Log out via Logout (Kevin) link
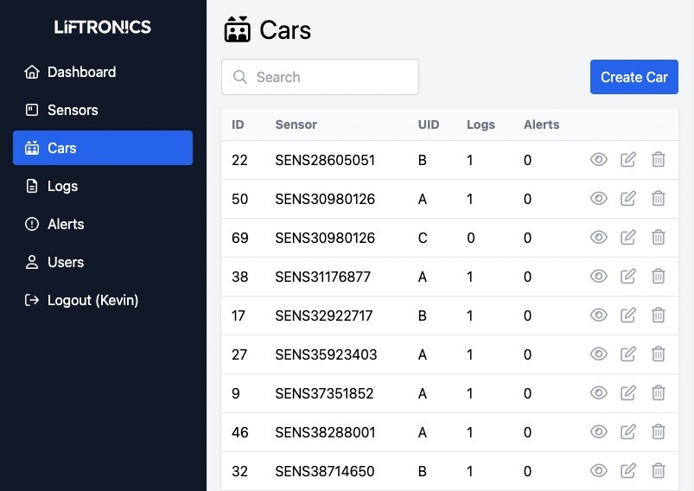The image size is (694, 491). click(x=92, y=300)
